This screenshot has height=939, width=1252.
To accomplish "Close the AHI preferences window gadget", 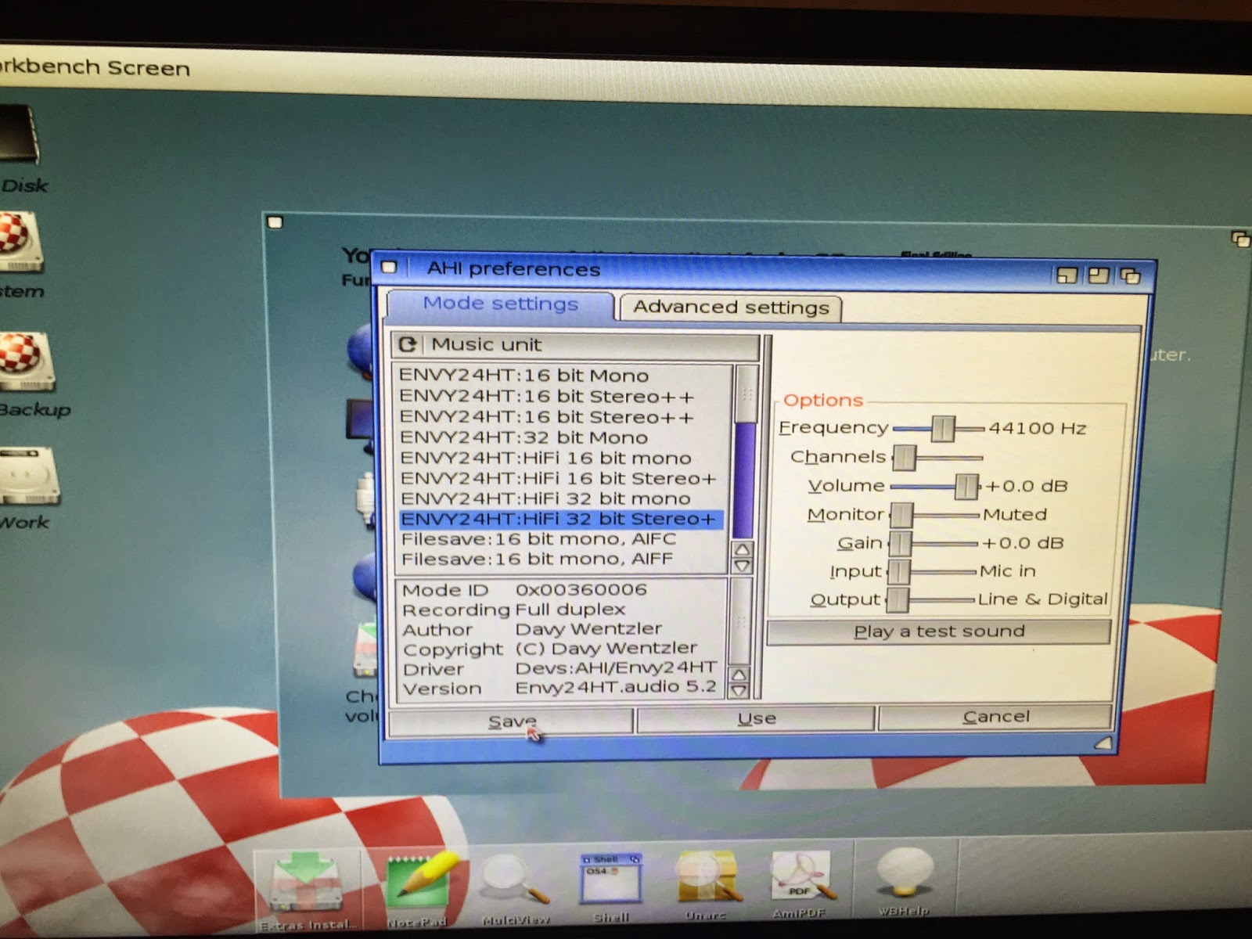I will click(389, 268).
